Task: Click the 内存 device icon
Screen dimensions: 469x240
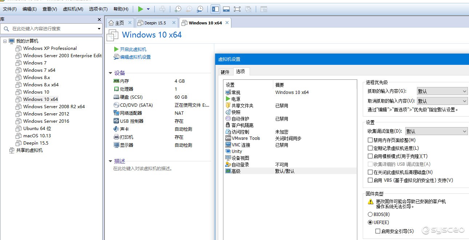Action: (x=116, y=81)
